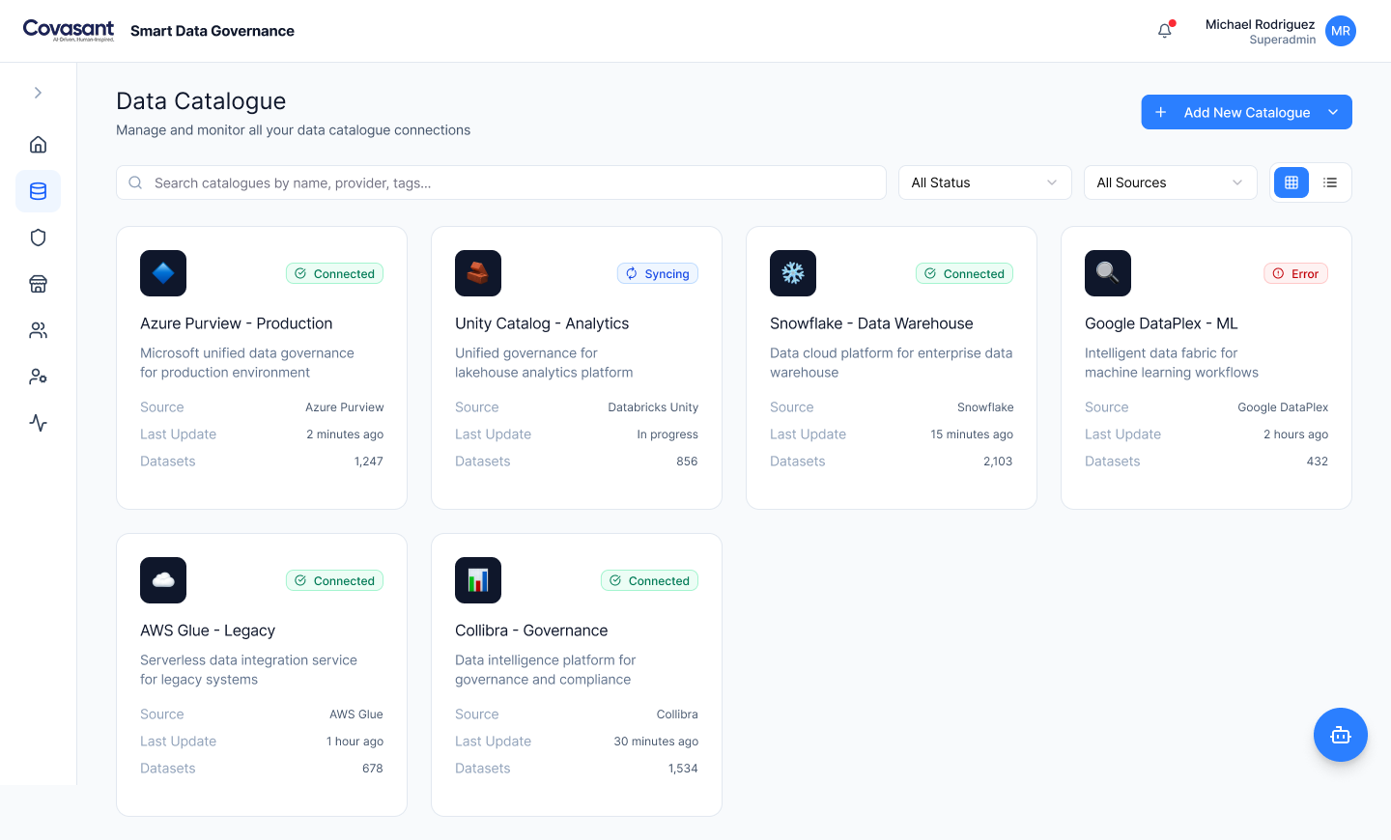Image resolution: width=1391 pixels, height=840 pixels.
Task: Click the Snowflake snowflake icon
Action: tap(793, 273)
